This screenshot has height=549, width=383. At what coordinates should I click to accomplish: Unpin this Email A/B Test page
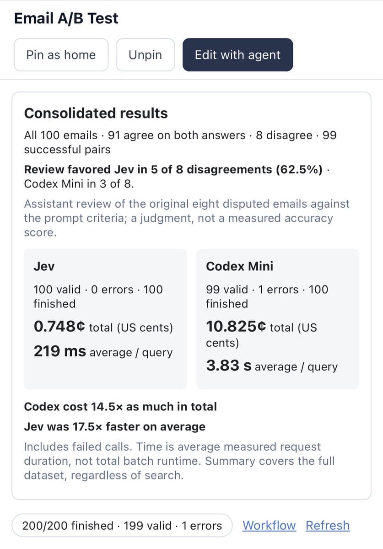pyautogui.click(x=145, y=55)
